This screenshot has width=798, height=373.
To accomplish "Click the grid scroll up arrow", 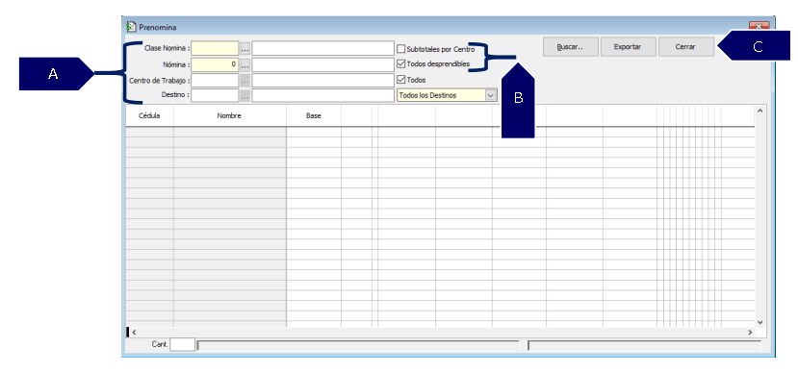I will coord(759,111).
